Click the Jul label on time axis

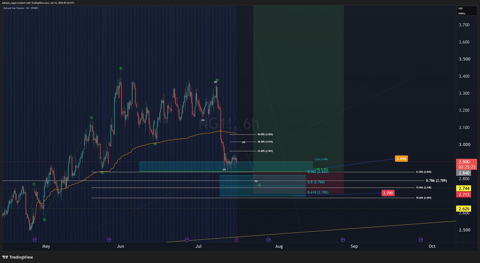click(198, 246)
